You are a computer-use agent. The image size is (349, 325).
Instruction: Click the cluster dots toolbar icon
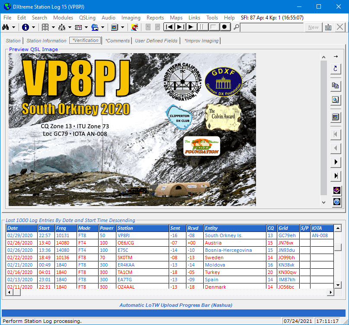pyautogui.click(x=62, y=27)
